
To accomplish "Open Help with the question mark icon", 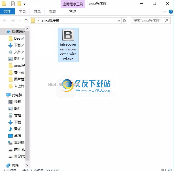I will coord(171,12).
